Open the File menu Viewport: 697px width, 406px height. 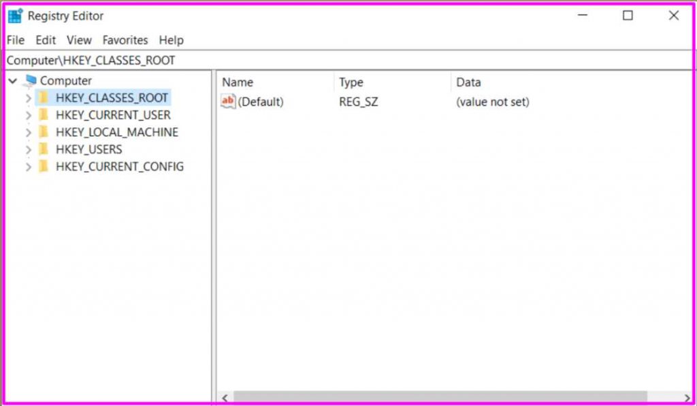click(14, 40)
